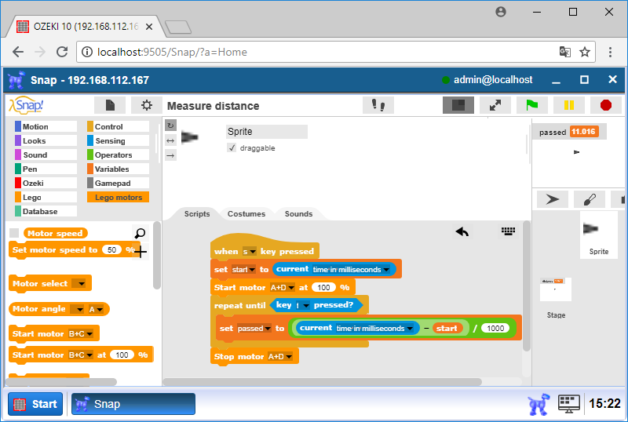
Task: Select the Operators block category
Action: [118, 155]
